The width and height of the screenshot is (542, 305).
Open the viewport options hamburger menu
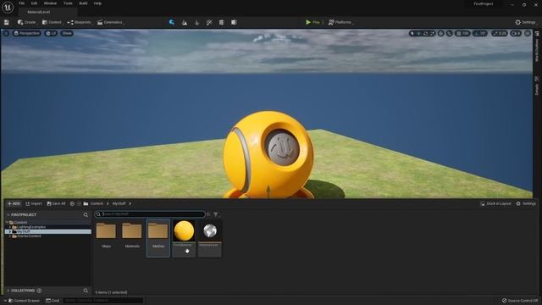coord(6,34)
